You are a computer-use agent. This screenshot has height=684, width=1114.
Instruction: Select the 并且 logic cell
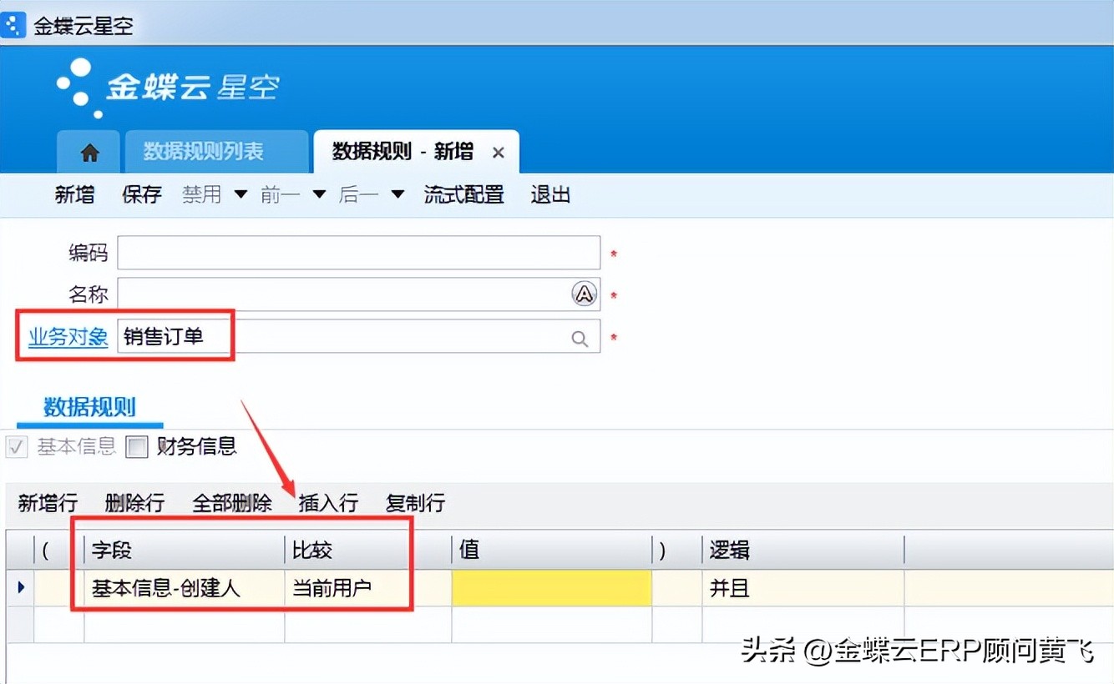click(803, 588)
